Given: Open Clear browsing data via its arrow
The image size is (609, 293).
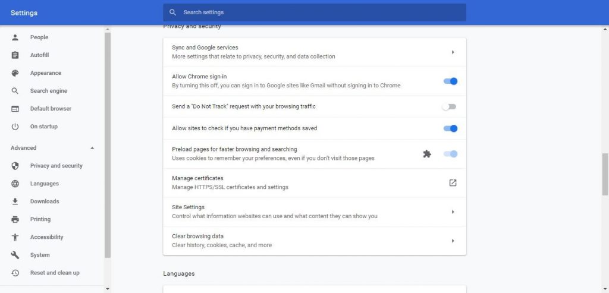Looking at the screenshot, I should coord(453,241).
